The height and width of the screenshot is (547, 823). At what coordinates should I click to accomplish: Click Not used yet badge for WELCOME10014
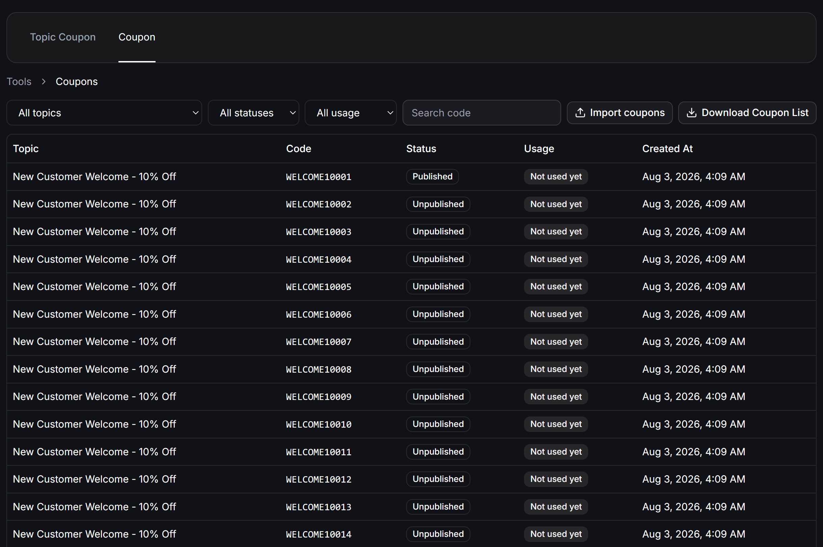click(556, 534)
